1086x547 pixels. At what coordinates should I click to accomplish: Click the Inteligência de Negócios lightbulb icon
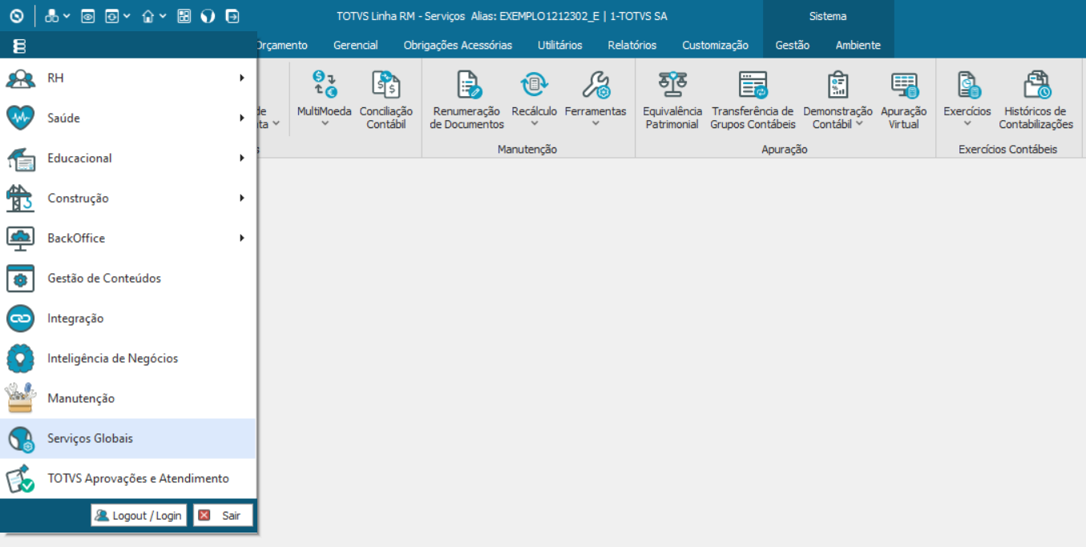click(x=20, y=358)
